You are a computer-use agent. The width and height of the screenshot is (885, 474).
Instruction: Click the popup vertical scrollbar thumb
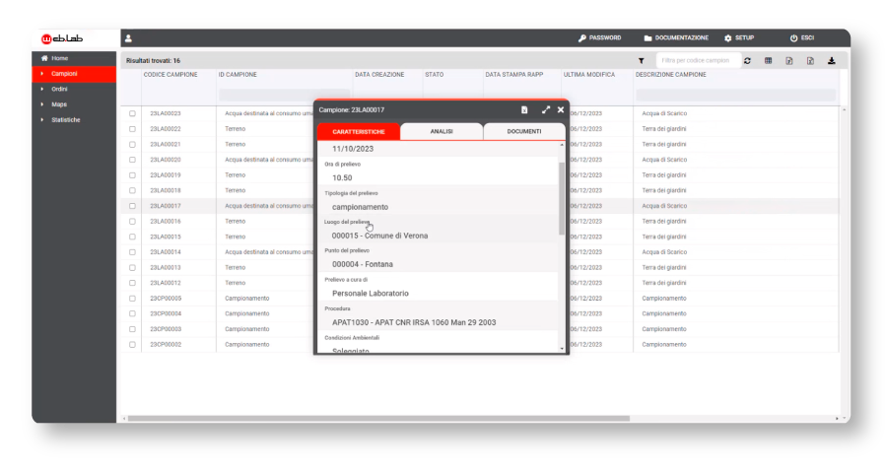tap(562, 199)
